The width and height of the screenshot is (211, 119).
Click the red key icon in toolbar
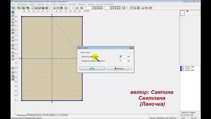tap(150, 8)
